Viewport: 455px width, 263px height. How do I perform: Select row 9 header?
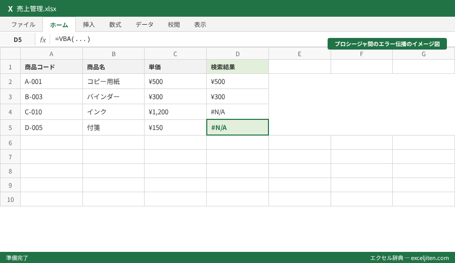pyautogui.click(x=10, y=185)
